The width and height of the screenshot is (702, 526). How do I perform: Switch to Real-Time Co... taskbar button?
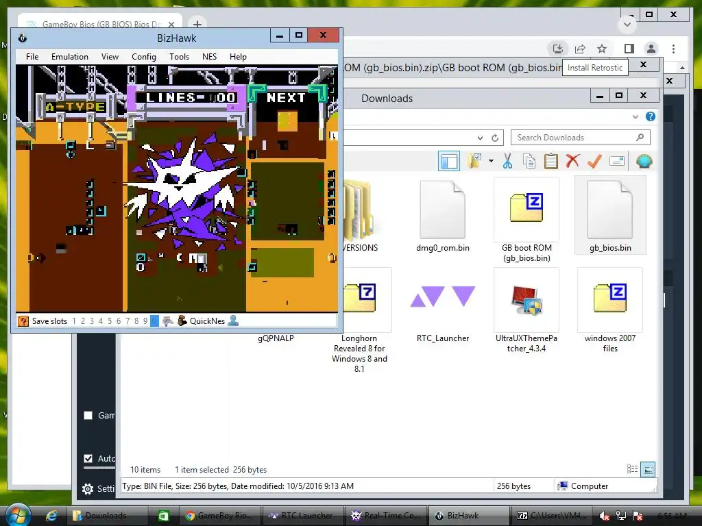coord(387,516)
